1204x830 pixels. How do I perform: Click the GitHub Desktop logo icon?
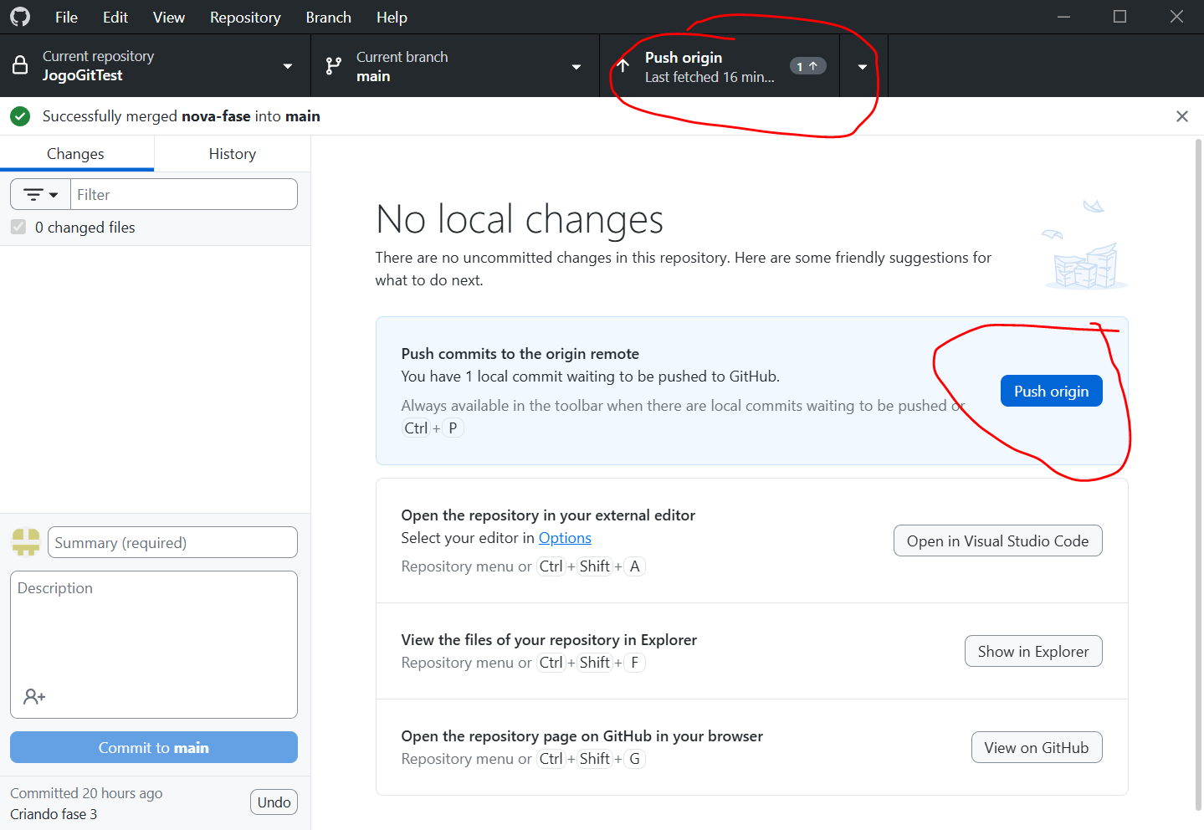tap(20, 17)
